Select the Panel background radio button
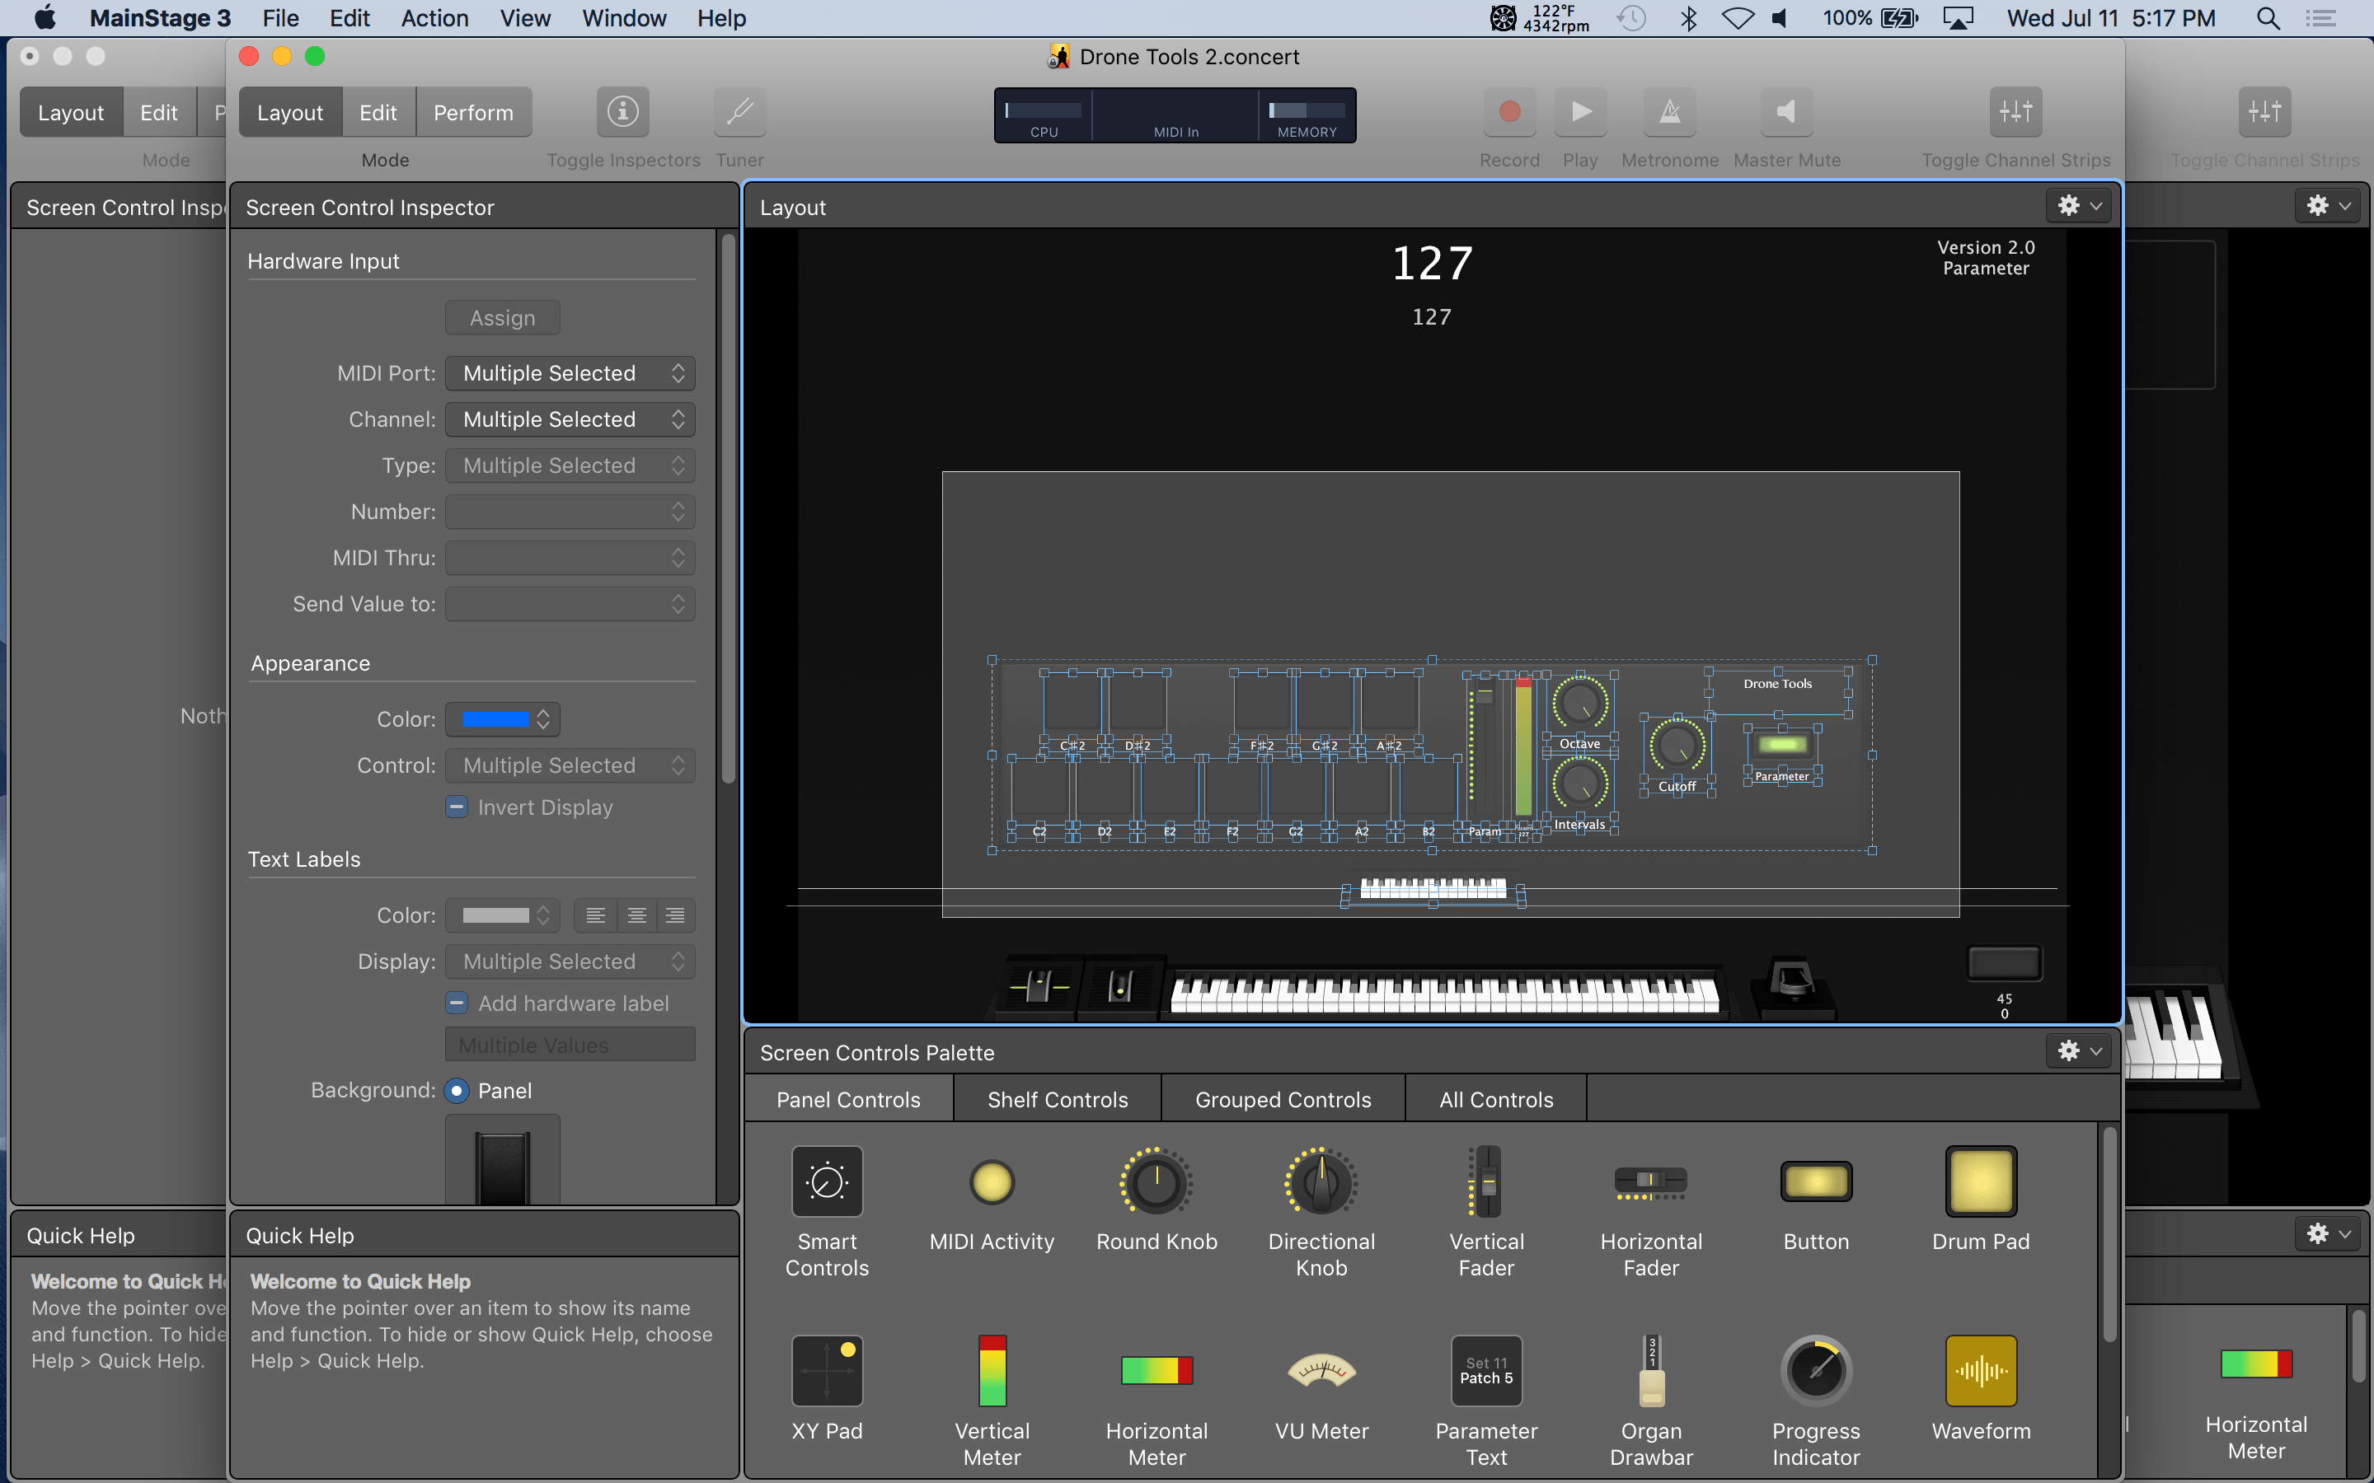The height and width of the screenshot is (1483, 2374). (456, 1091)
